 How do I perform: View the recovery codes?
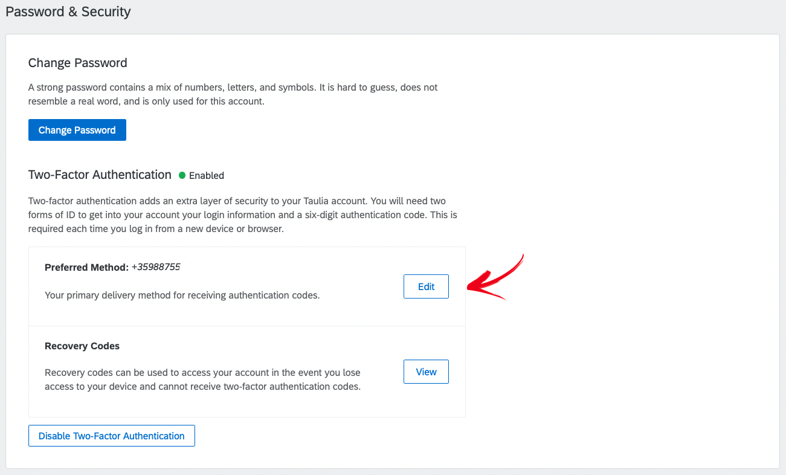(x=426, y=372)
